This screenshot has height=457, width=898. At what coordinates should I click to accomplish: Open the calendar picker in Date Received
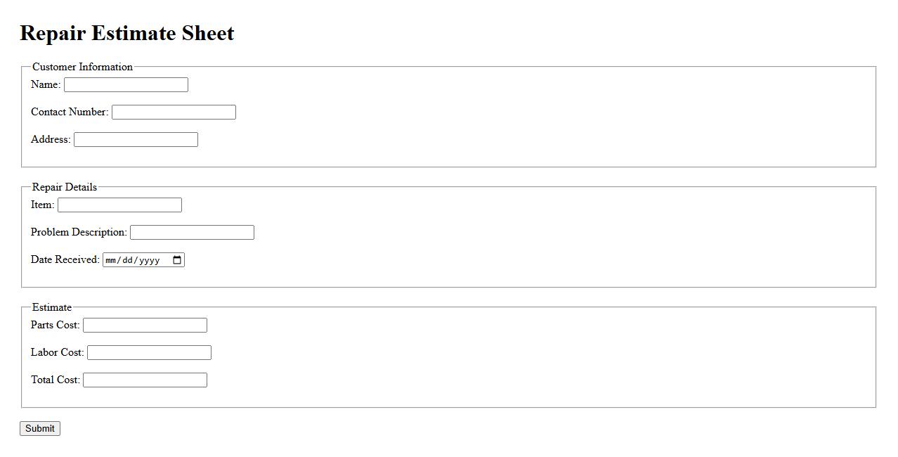177,260
